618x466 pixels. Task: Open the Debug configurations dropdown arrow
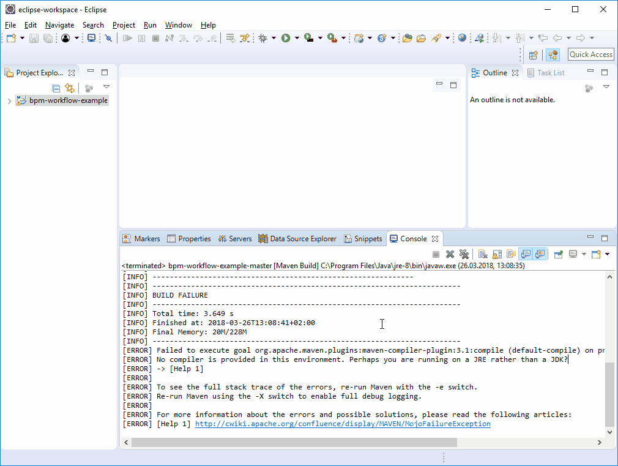(274, 38)
